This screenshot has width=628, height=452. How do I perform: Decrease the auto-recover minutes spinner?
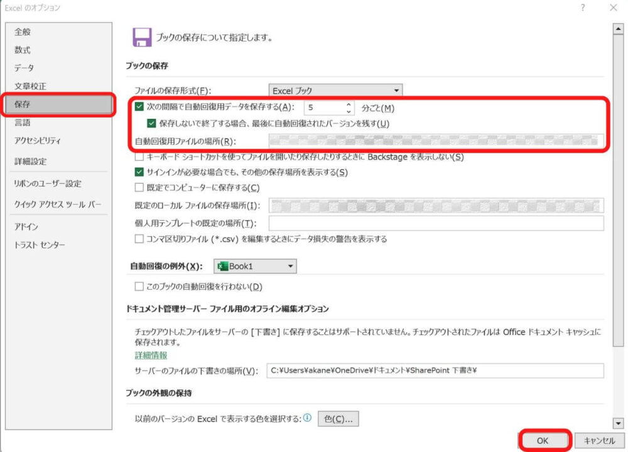click(349, 111)
